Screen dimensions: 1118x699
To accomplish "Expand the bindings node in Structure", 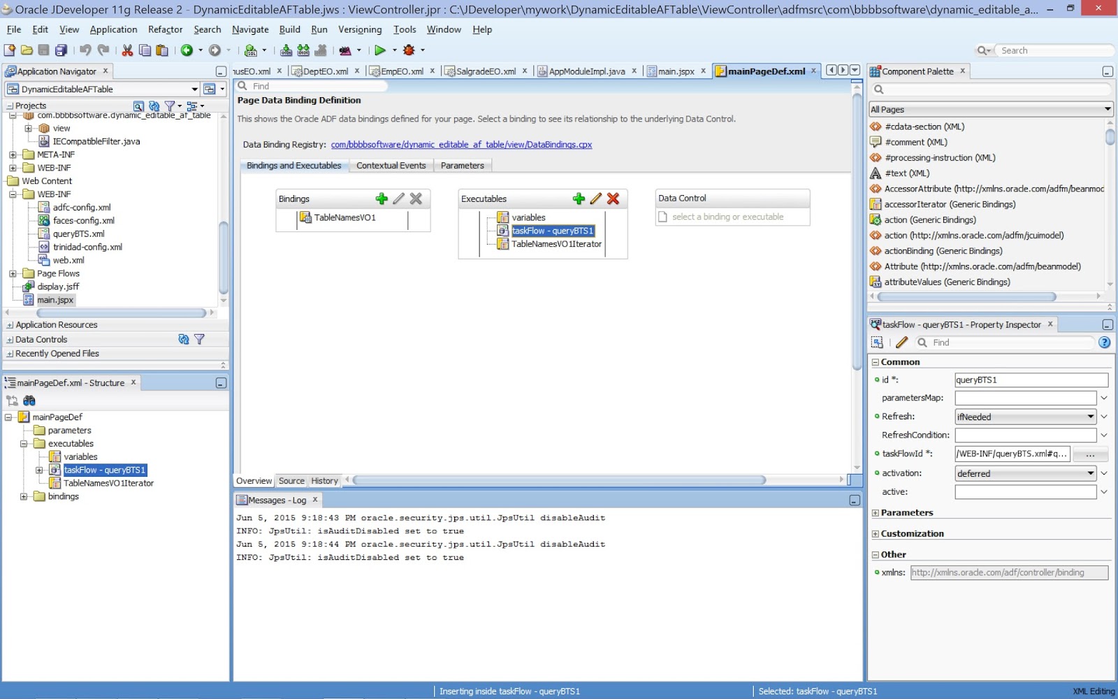I will pyautogui.click(x=24, y=496).
